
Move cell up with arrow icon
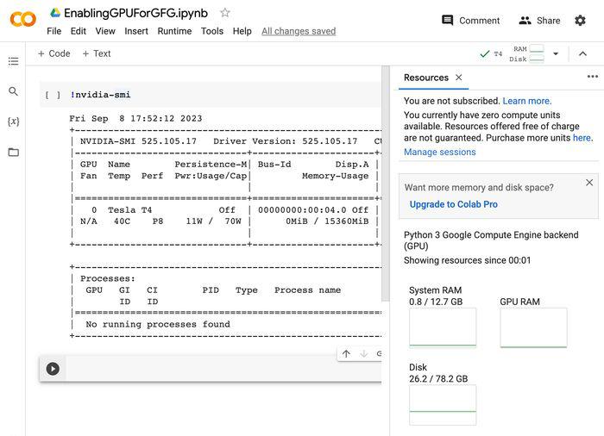(x=346, y=353)
